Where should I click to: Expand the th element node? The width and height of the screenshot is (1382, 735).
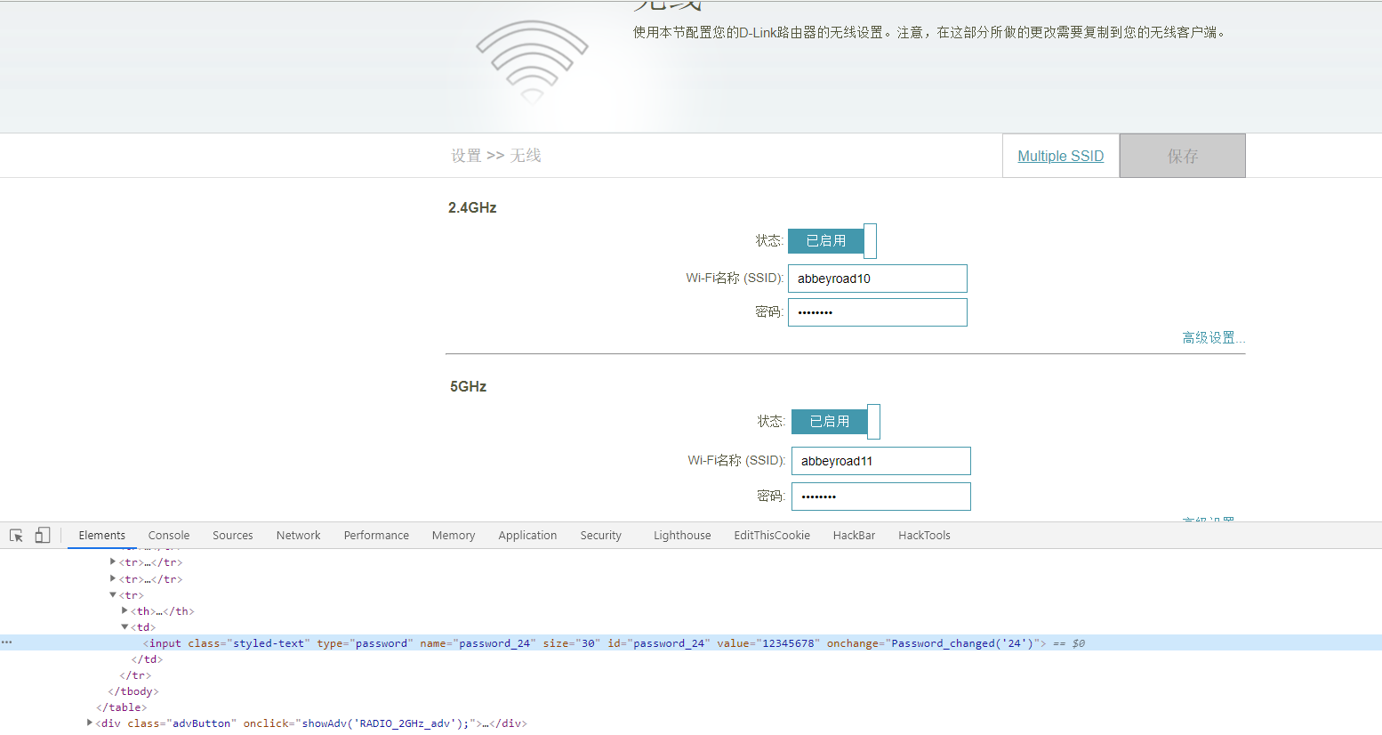pyautogui.click(x=125, y=611)
